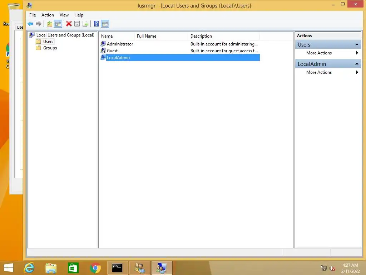366x275 pixels.
Task: Click the Administrator user account icon
Action: point(103,44)
